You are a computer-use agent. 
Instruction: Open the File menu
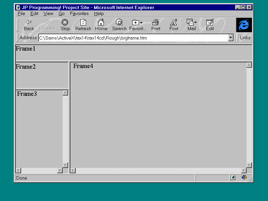[x=21, y=14]
